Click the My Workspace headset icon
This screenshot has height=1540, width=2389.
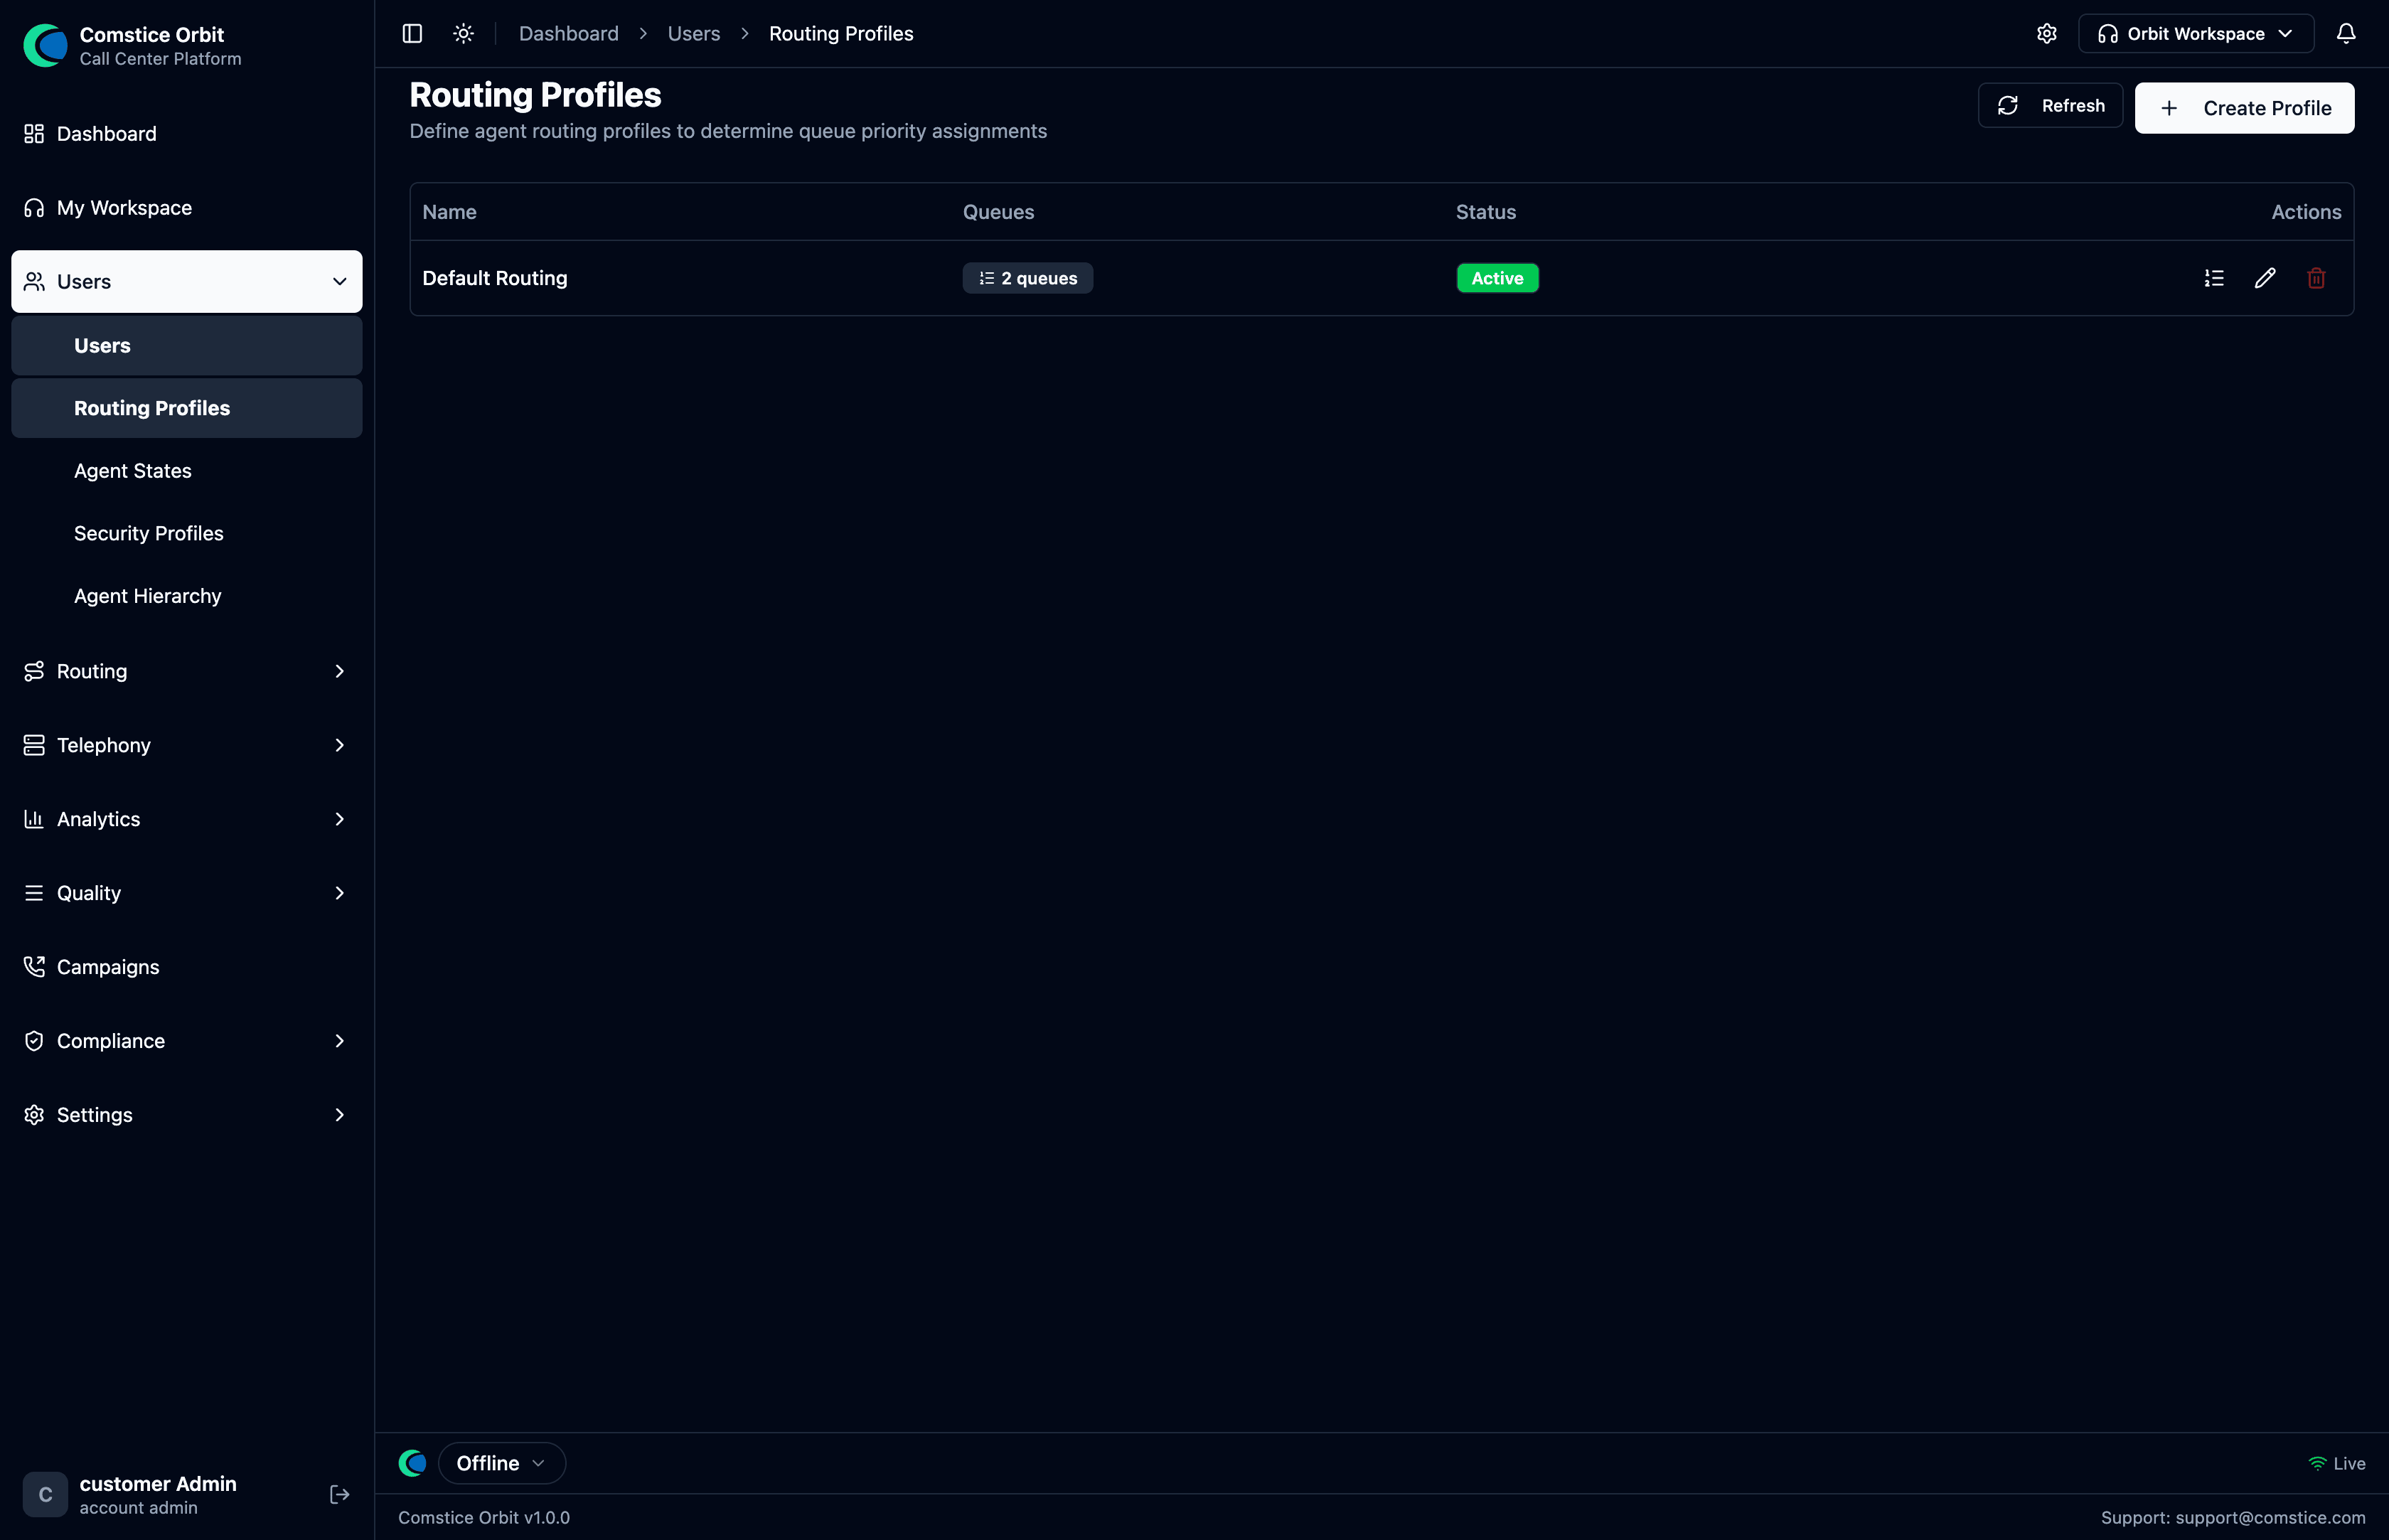[x=34, y=208]
